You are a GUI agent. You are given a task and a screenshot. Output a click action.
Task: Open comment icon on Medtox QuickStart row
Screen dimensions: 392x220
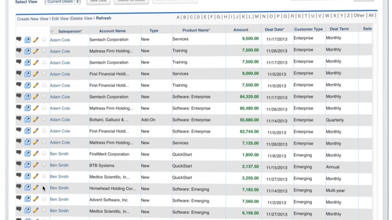point(19,175)
